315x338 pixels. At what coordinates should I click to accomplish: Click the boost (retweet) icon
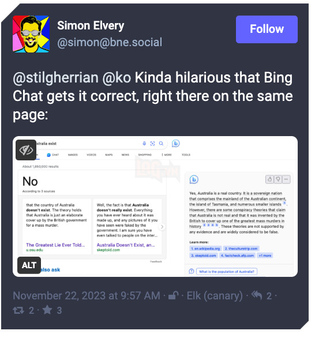tap(18, 310)
